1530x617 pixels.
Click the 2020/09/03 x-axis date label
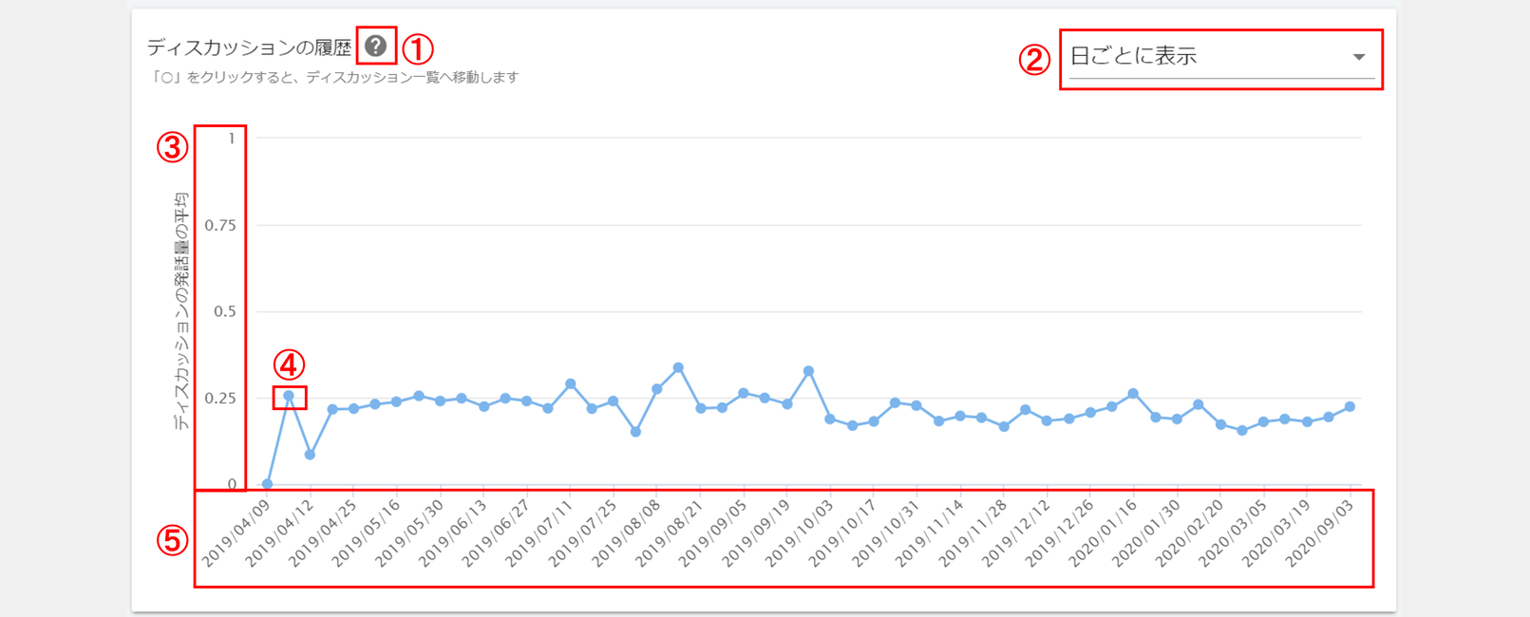(1320, 533)
